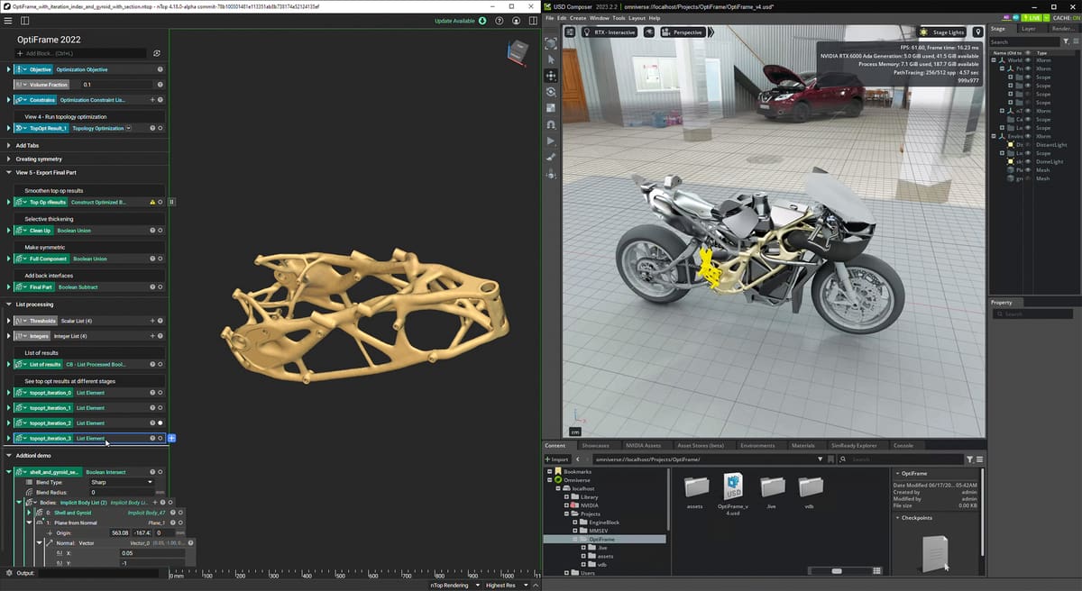Toggle visibility circle for Final Part

[x=160, y=287]
